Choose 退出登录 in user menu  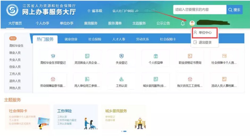[205, 42]
